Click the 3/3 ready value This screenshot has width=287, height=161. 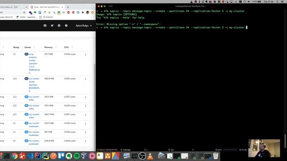coord(15,79)
